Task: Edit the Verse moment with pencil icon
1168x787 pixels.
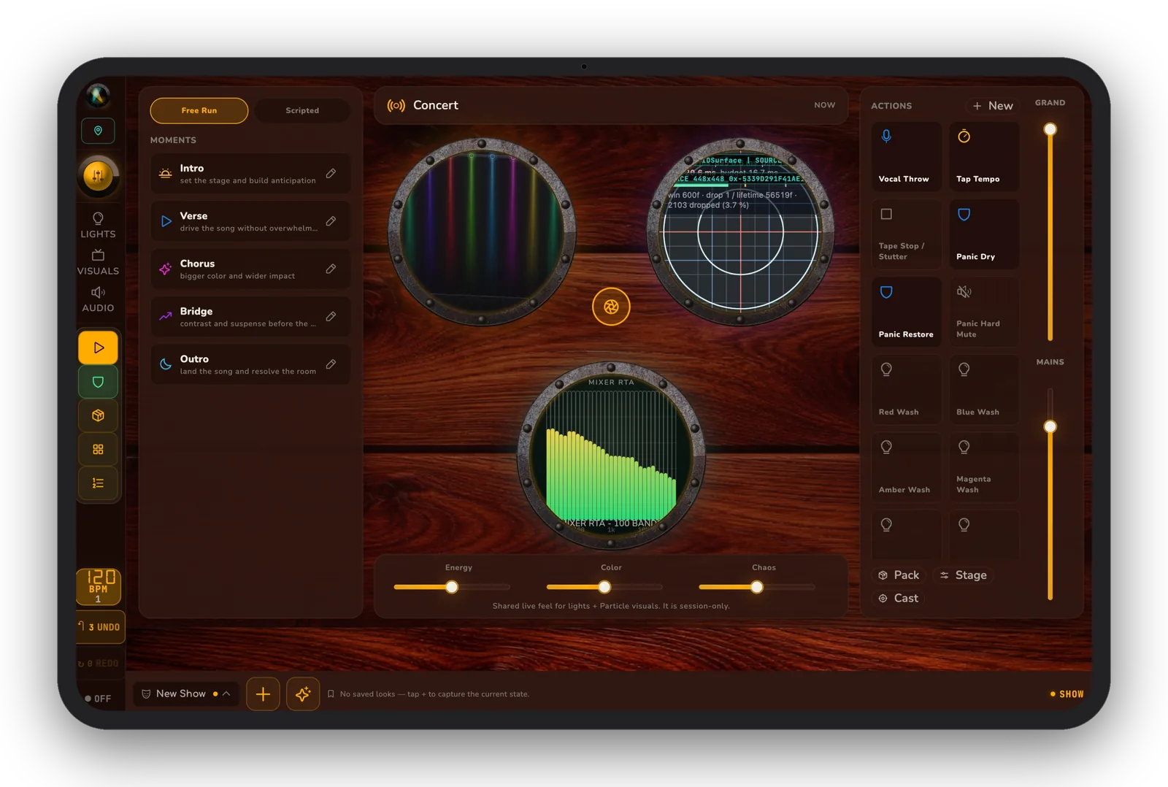Action: coord(331,220)
